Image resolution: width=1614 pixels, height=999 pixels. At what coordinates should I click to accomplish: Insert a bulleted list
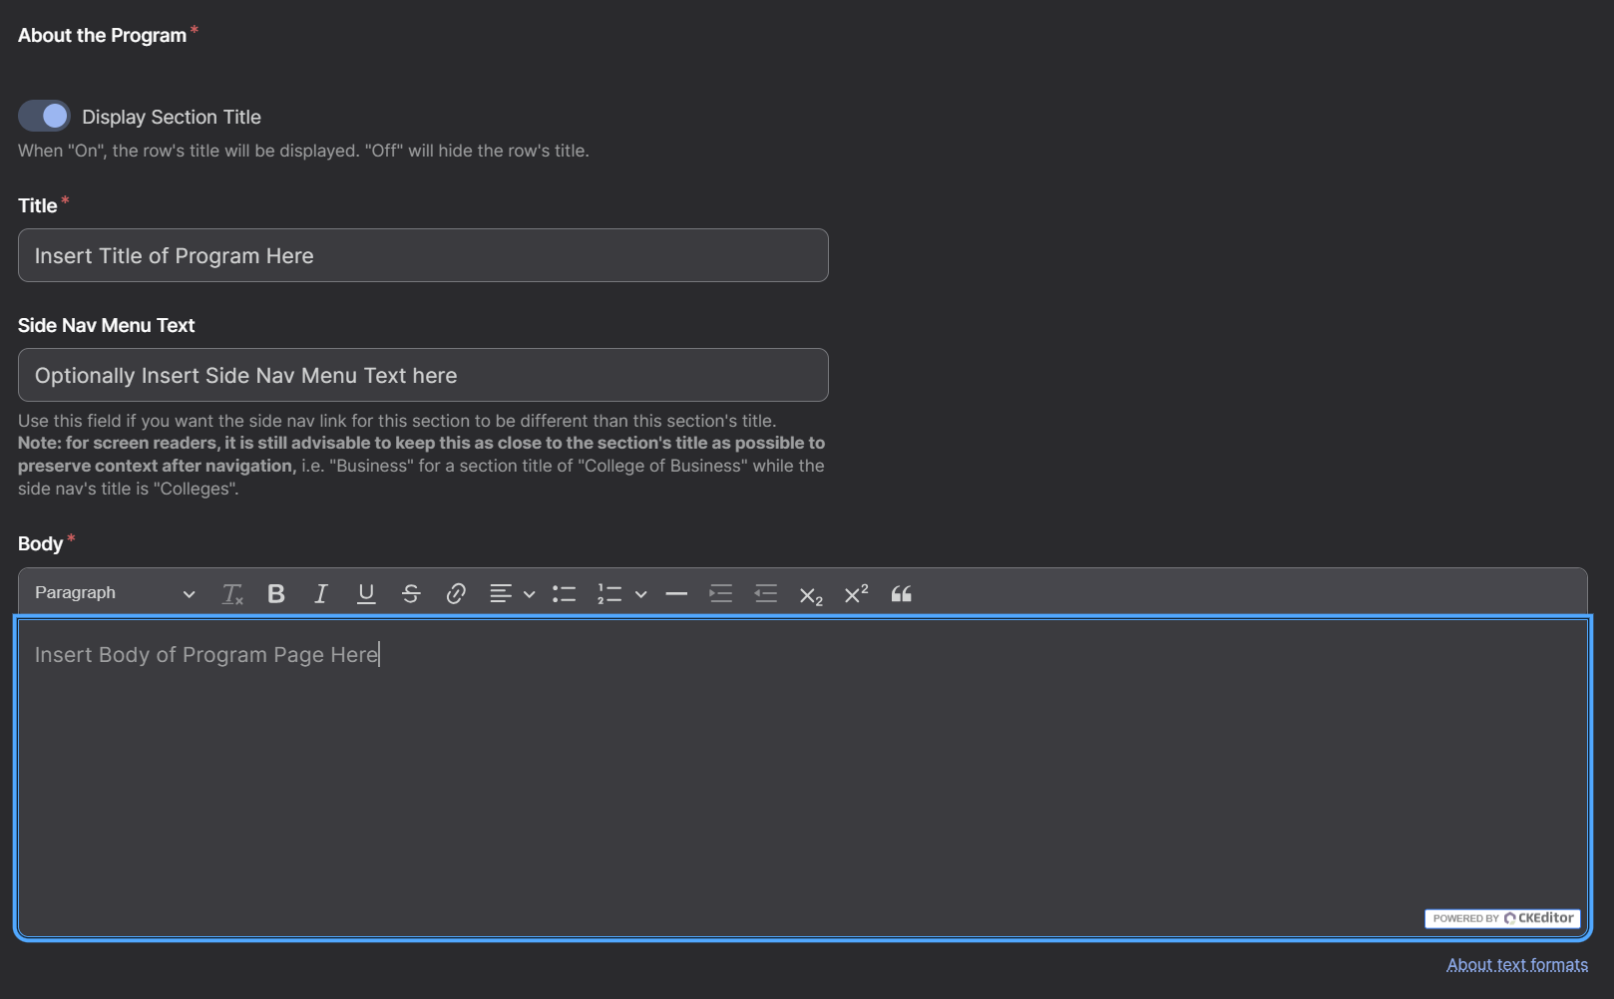pos(564,594)
